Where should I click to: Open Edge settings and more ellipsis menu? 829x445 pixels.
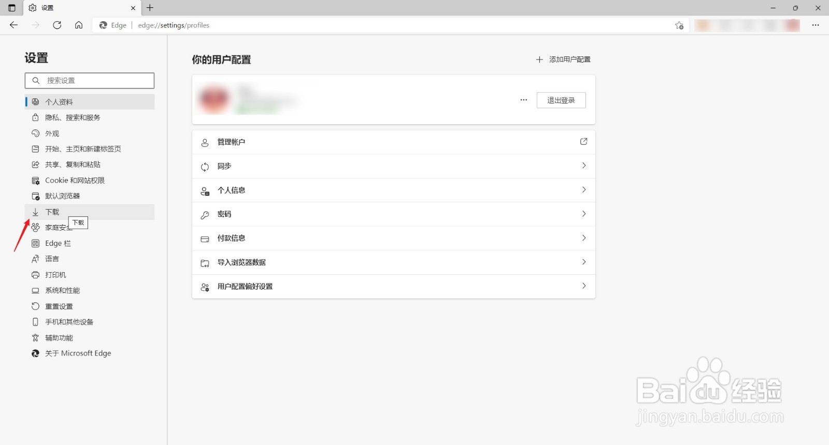pyautogui.click(x=816, y=25)
